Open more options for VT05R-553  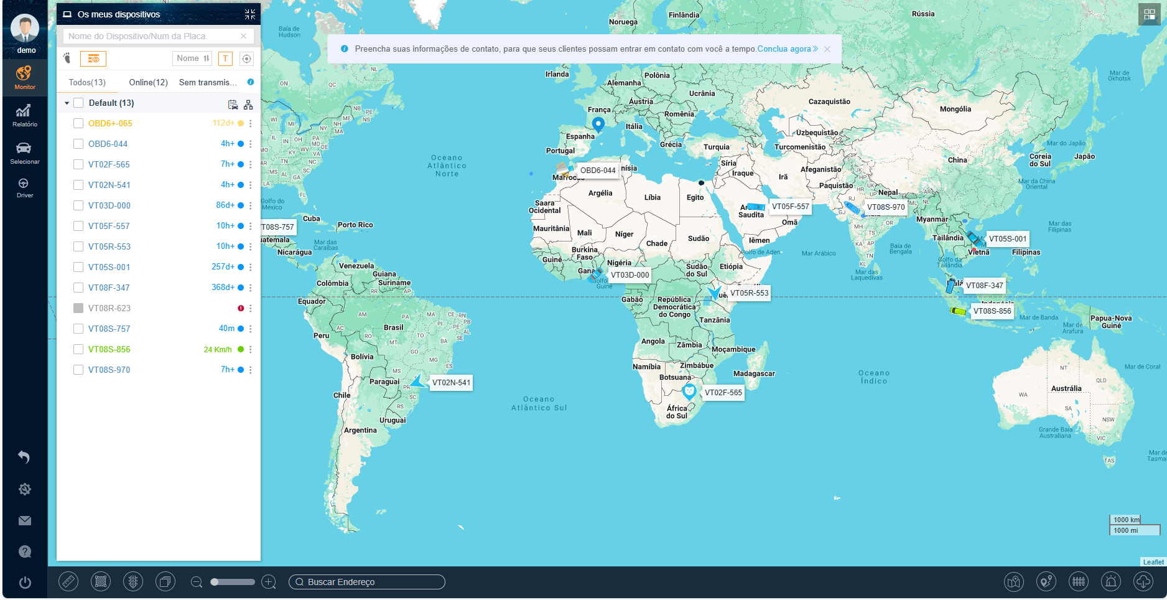coord(251,247)
